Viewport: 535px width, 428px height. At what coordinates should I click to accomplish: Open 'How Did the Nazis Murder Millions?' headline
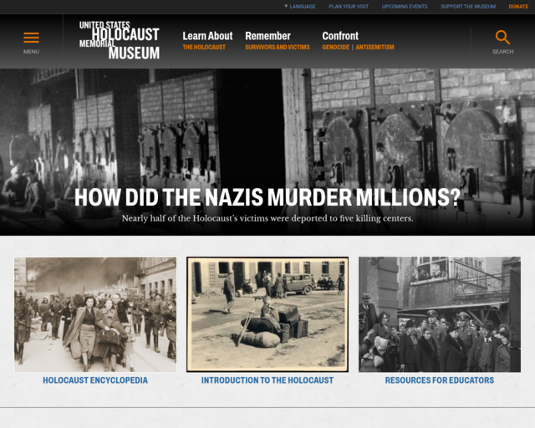(x=267, y=197)
